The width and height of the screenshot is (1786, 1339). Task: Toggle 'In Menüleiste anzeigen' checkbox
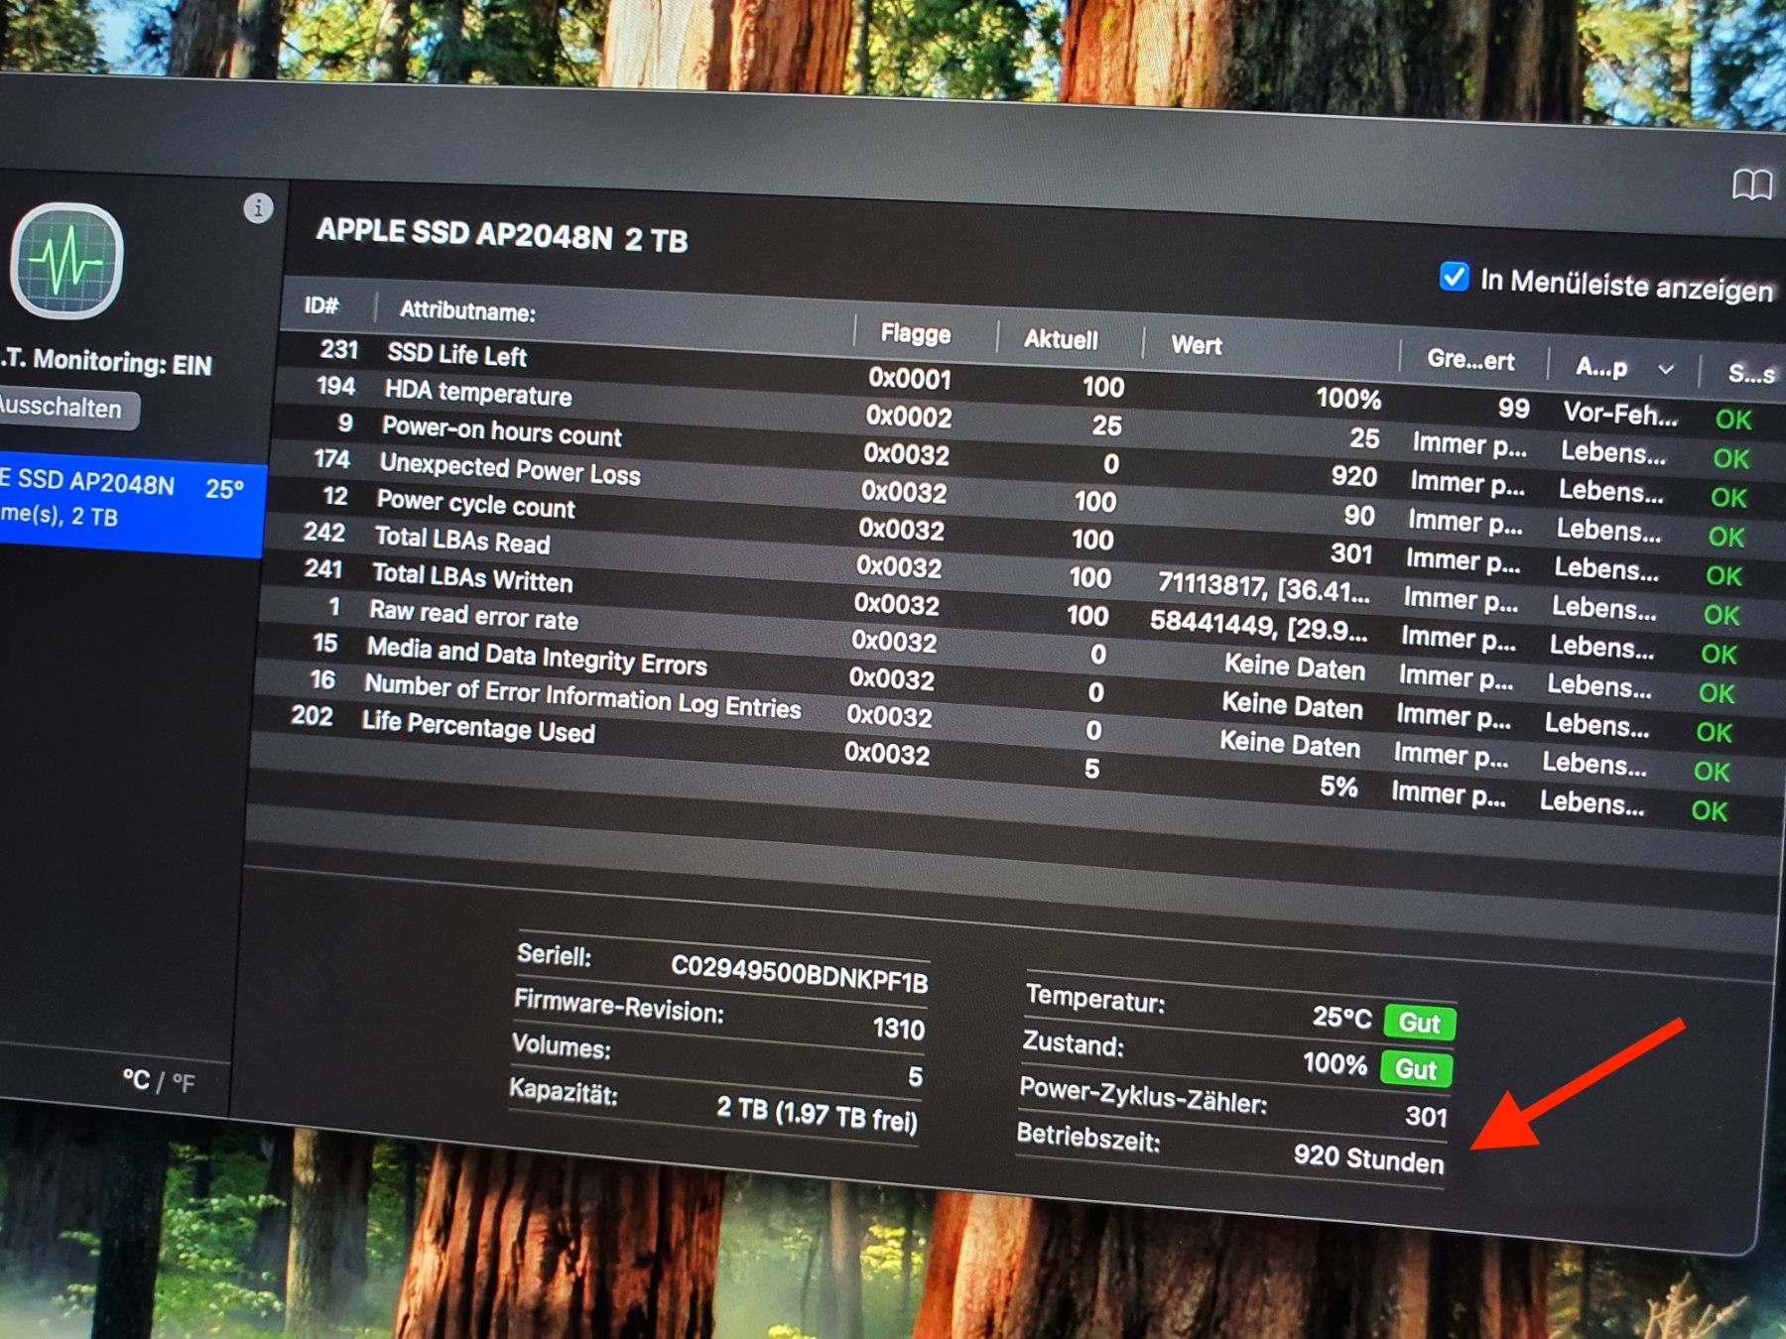click(x=1454, y=277)
